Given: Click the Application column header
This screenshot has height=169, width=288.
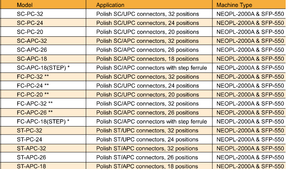Looking at the screenshot, I should (x=110, y=5).
